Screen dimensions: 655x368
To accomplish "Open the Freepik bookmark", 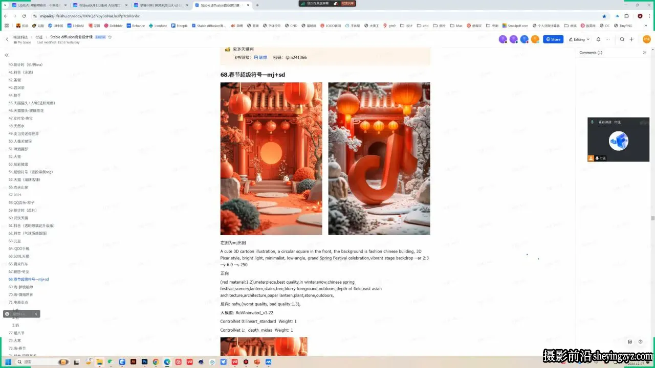I will click(x=180, y=26).
